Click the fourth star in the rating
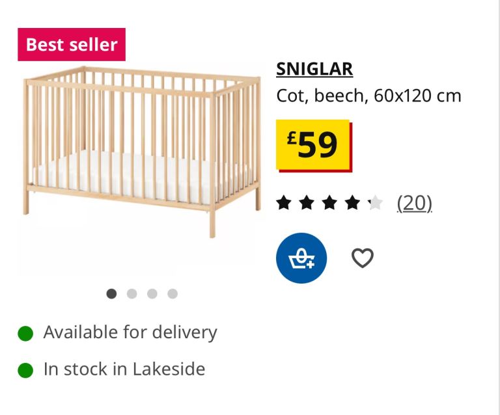Viewport: 500px width, 415px height. pyautogui.click(x=352, y=204)
